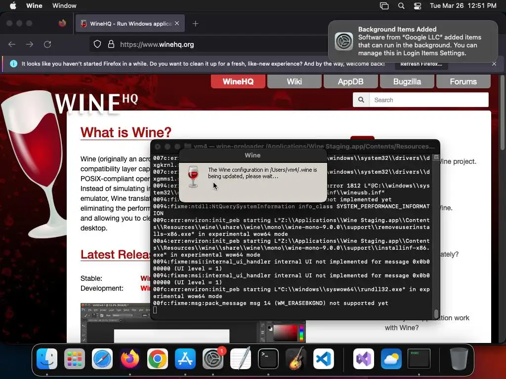Open the Window menu in menu bar
Screen dimensions: 506x379
pyautogui.click(x=64, y=6)
